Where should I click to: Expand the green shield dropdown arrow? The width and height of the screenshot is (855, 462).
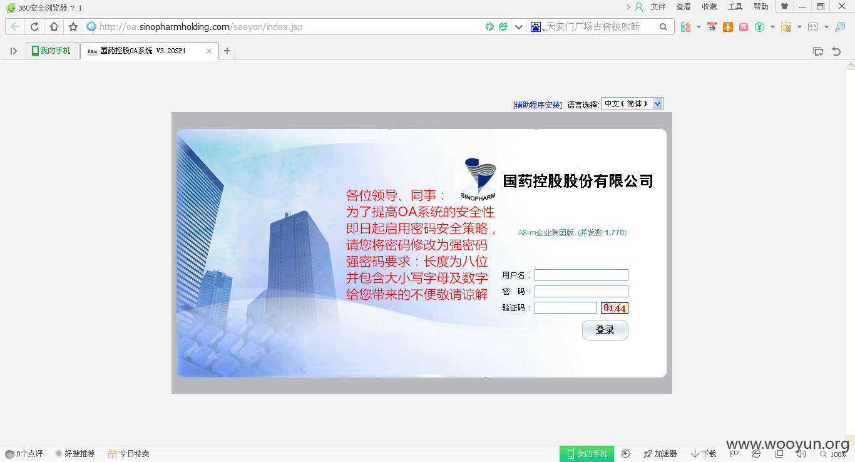pos(772,27)
